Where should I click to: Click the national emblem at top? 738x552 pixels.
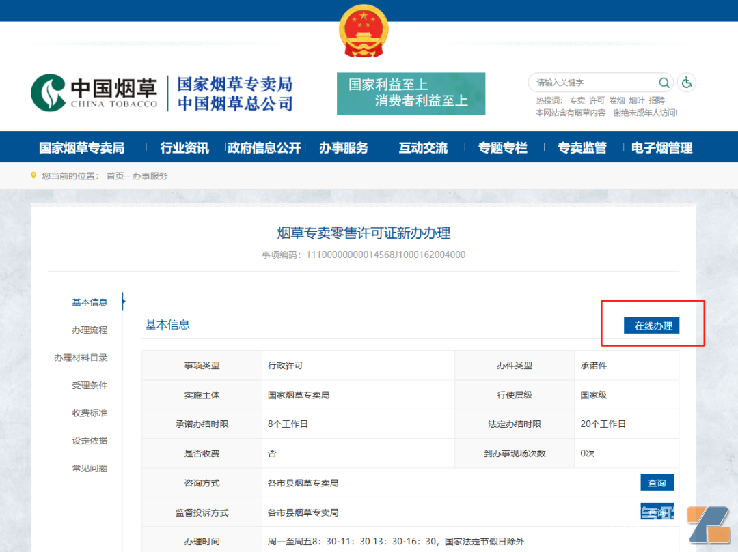(363, 31)
